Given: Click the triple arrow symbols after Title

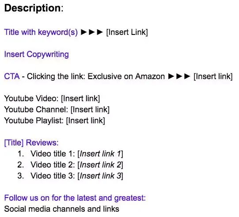Looking at the screenshot, I should coord(92,32).
